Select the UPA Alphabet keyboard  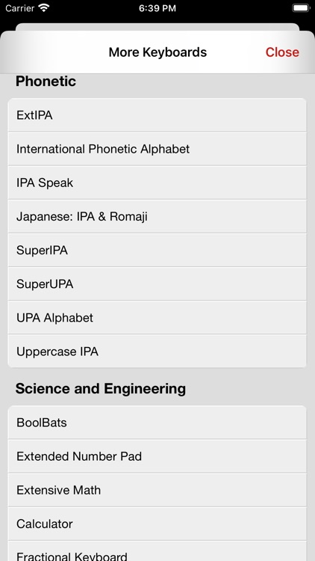coord(157,318)
